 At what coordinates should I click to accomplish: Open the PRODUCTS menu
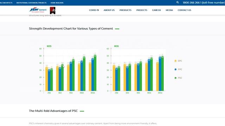tap(126, 10)
